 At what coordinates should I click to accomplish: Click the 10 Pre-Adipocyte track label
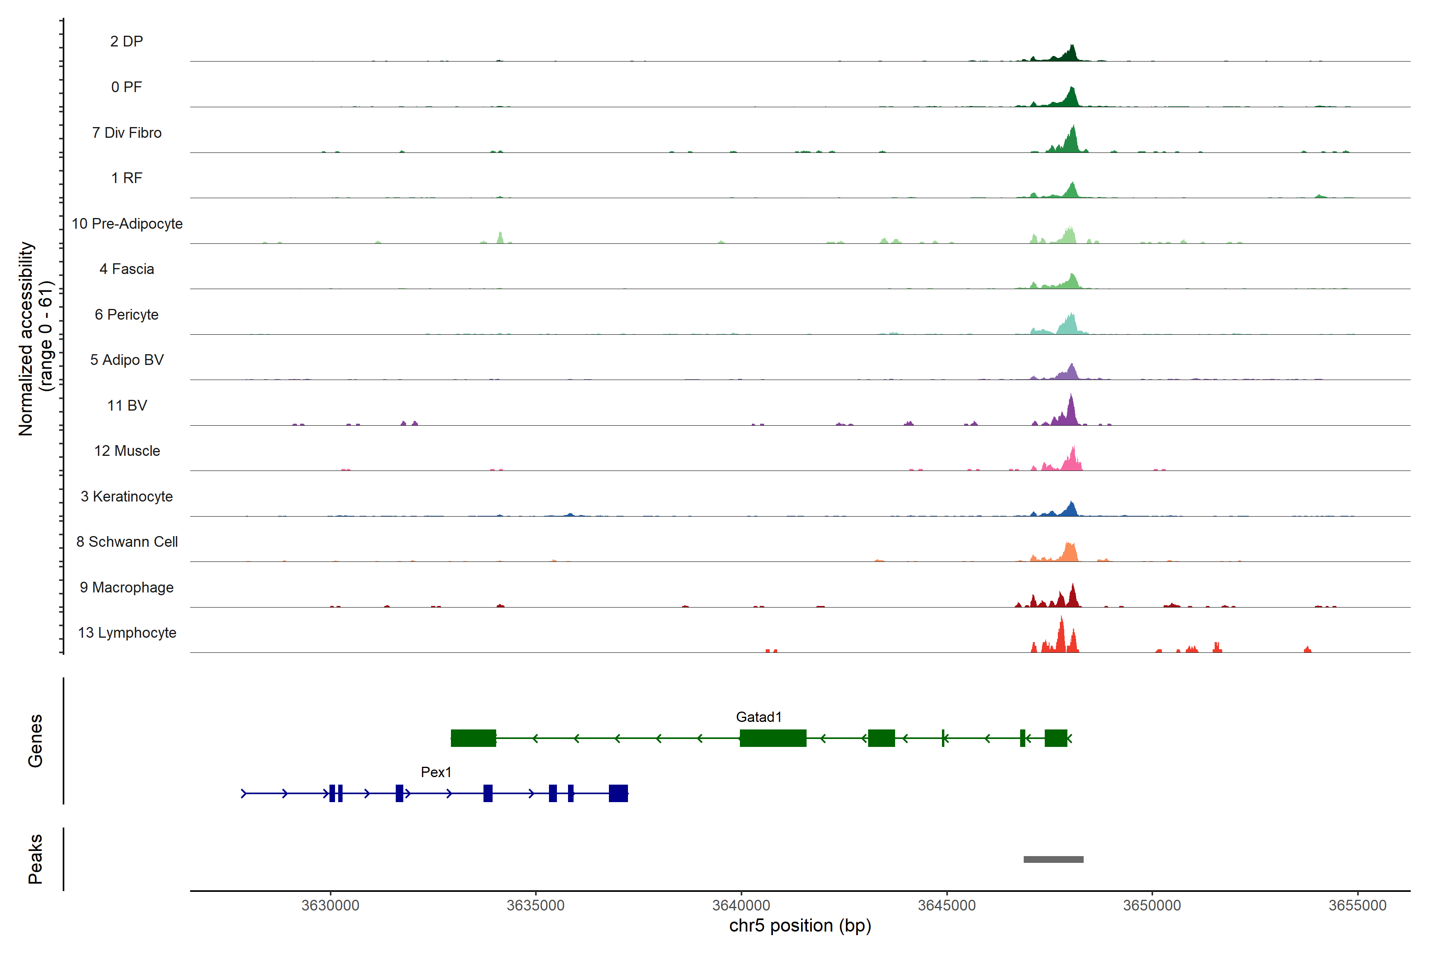coord(127,224)
